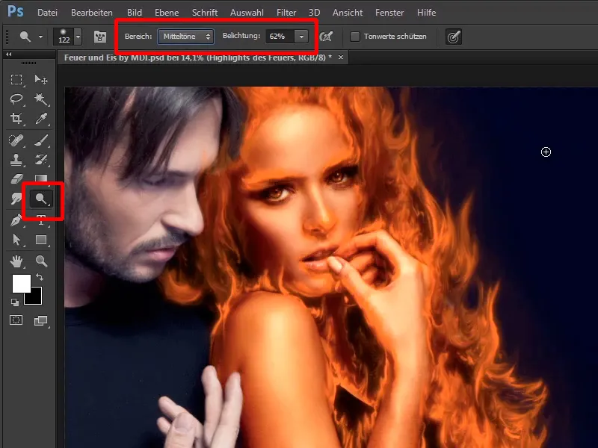Image resolution: width=598 pixels, height=448 pixels.
Task: Open the Datei menu
Action: coord(47,13)
